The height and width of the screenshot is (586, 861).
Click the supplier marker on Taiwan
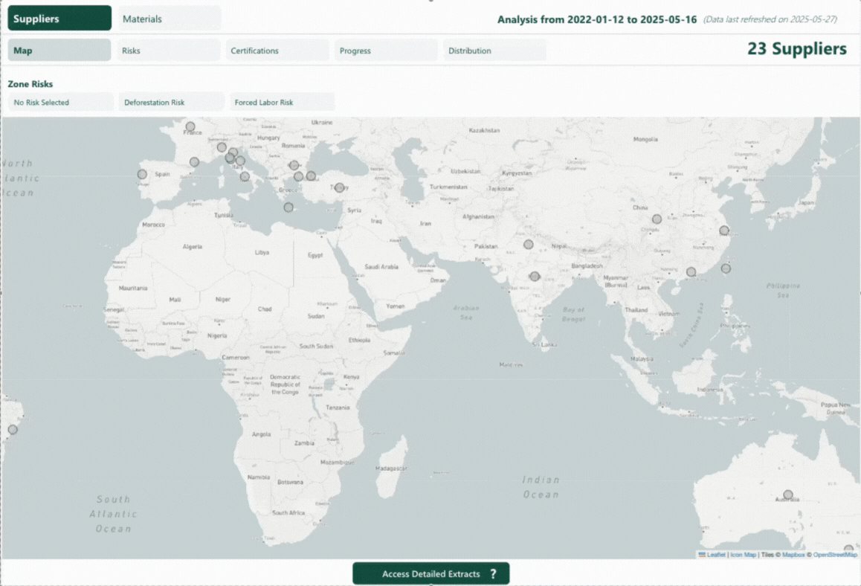(x=726, y=268)
